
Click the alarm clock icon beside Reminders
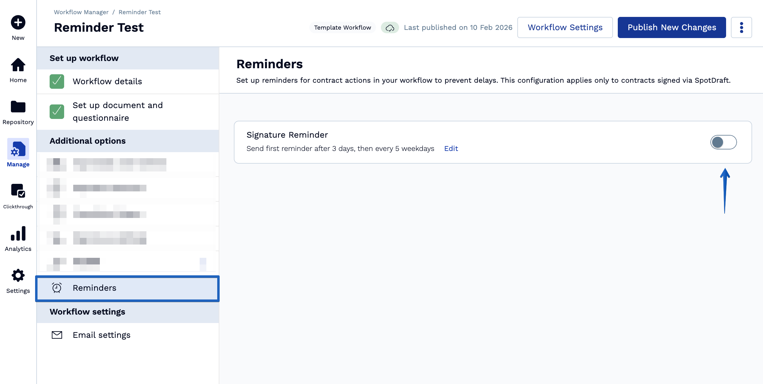tap(56, 288)
